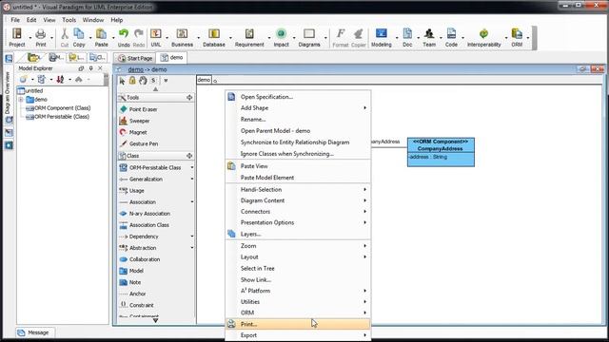Select the untitled project root node
Image resolution: width=609 pixels, height=342 pixels.
(x=30, y=91)
